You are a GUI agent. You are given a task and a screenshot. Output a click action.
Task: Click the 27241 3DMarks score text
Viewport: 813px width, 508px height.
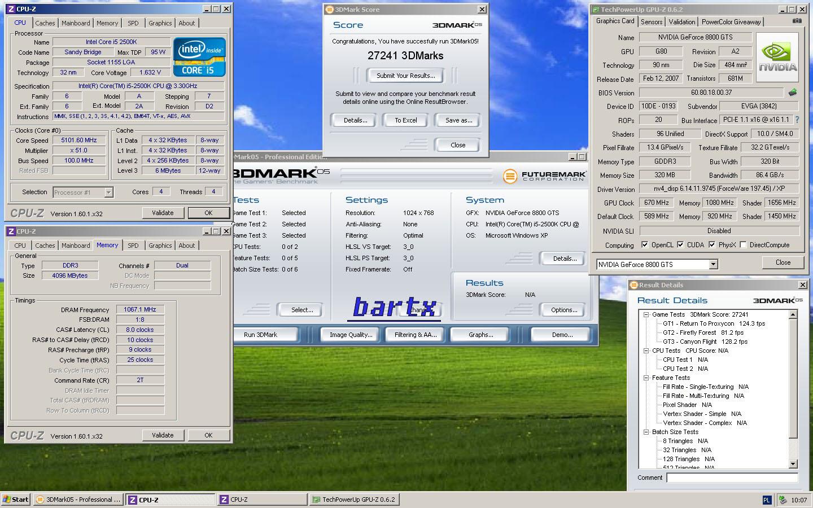[405, 56]
